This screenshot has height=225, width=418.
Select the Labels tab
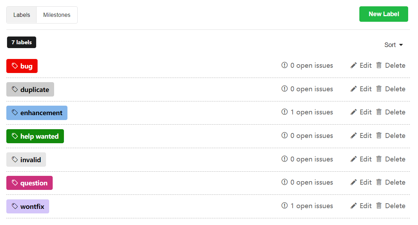(x=21, y=15)
